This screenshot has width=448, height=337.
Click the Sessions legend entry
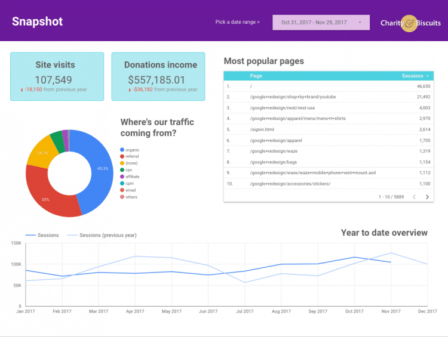[x=42, y=235]
